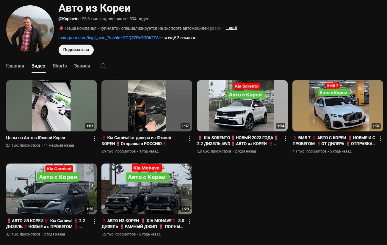Click '594 видео' count text
This screenshot has height=245, width=387.
[139, 19]
